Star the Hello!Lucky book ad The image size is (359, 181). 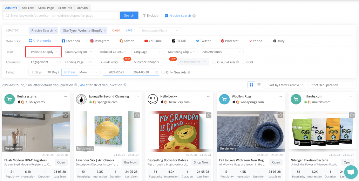click(208, 115)
